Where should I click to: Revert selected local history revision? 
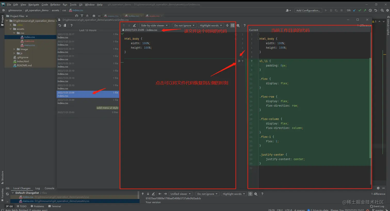point(60,25)
